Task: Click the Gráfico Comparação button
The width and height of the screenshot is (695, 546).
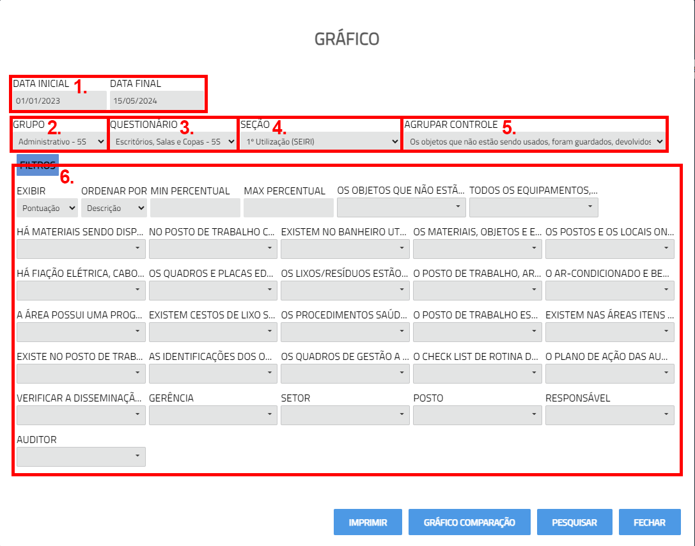Action: click(x=469, y=522)
